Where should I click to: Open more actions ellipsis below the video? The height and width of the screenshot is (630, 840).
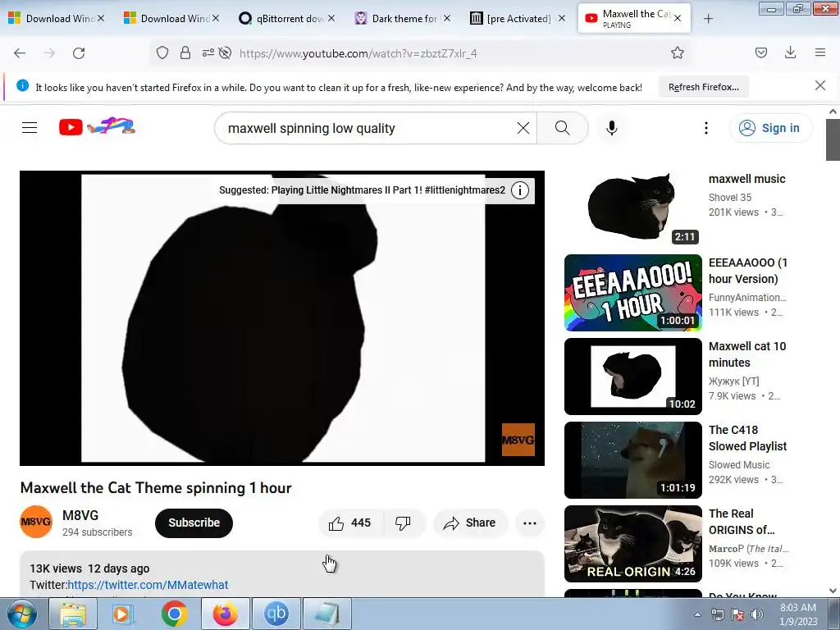(x=530, y=523)
